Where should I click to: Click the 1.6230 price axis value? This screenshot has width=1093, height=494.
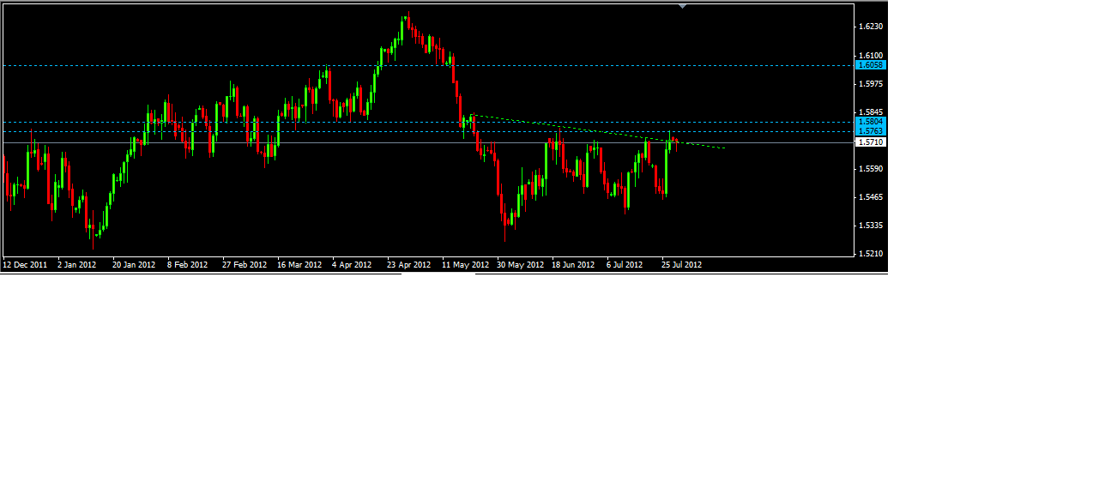(x=871, y=27)
